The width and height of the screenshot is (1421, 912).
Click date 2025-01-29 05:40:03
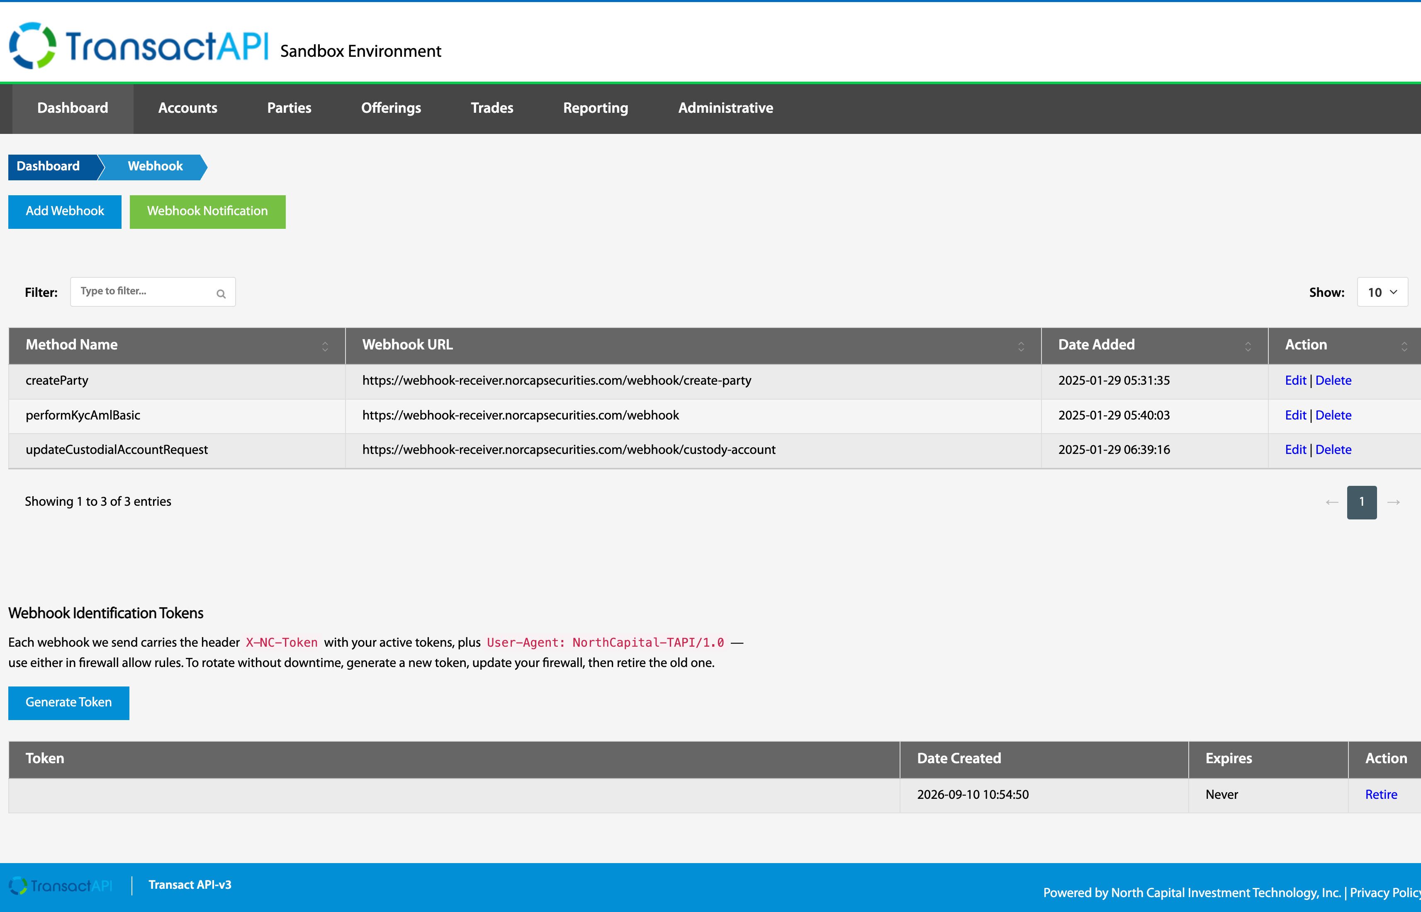(1114, 416)
